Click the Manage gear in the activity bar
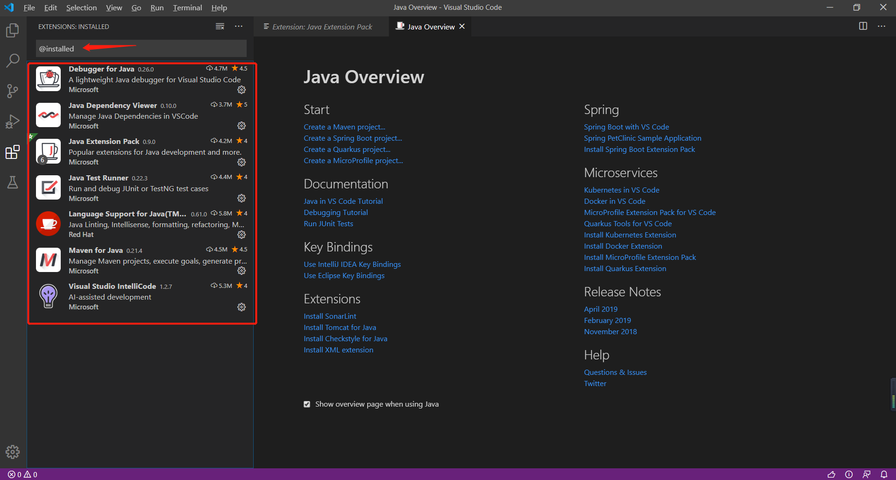Viewport: 896px width, 480px height. pyautogui.click(x=13, y=451)
